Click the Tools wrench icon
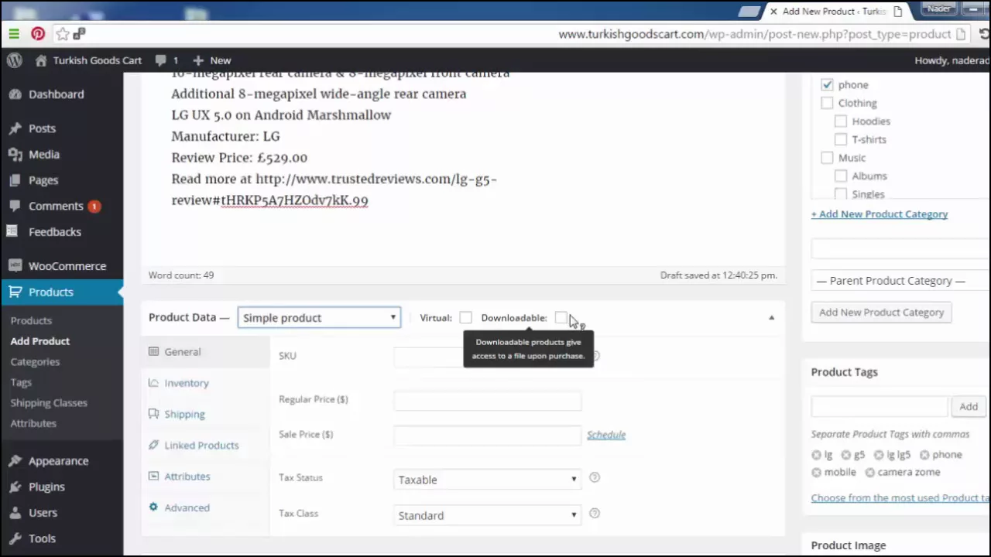 point(15,538)
